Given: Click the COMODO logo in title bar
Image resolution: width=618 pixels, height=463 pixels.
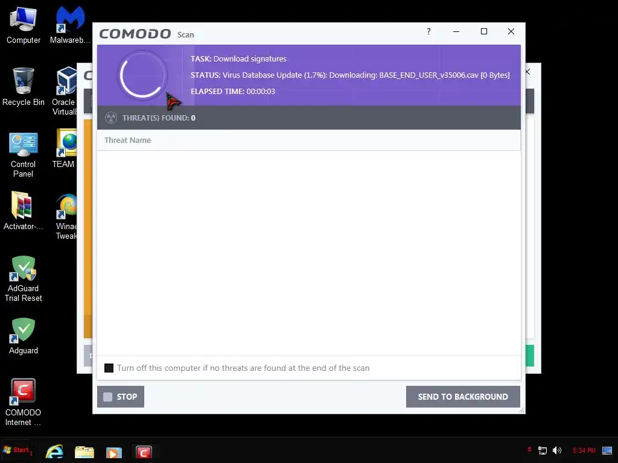Looking at the screenshot, I should click(x=135, y=34).
